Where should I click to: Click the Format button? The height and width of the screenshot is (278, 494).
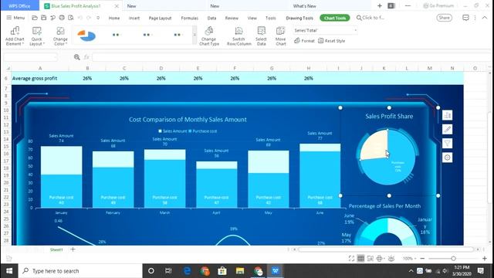pos(304,41)
